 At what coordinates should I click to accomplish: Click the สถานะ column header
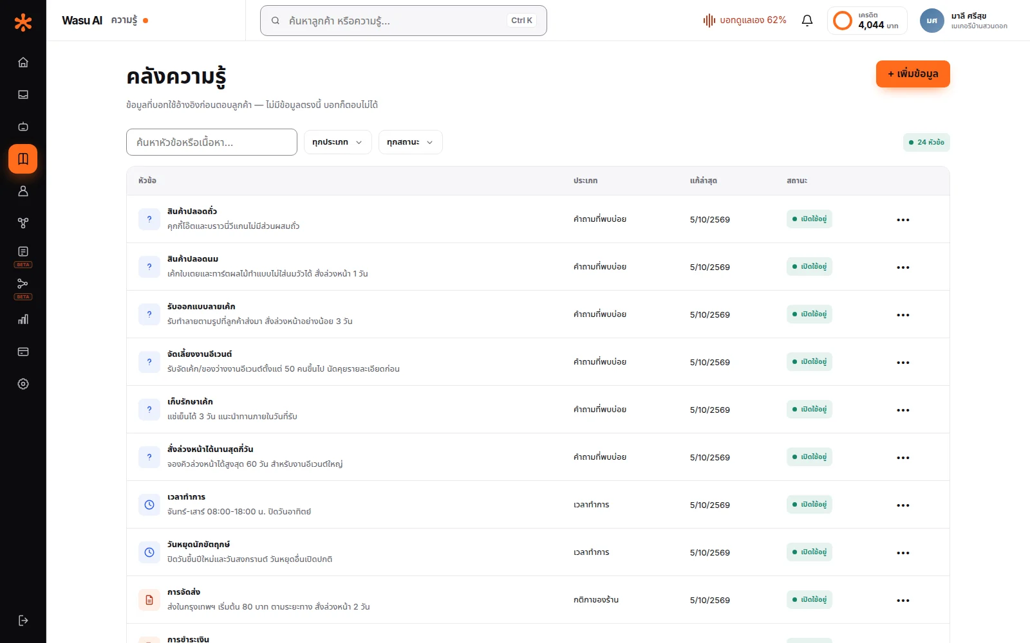796,181
